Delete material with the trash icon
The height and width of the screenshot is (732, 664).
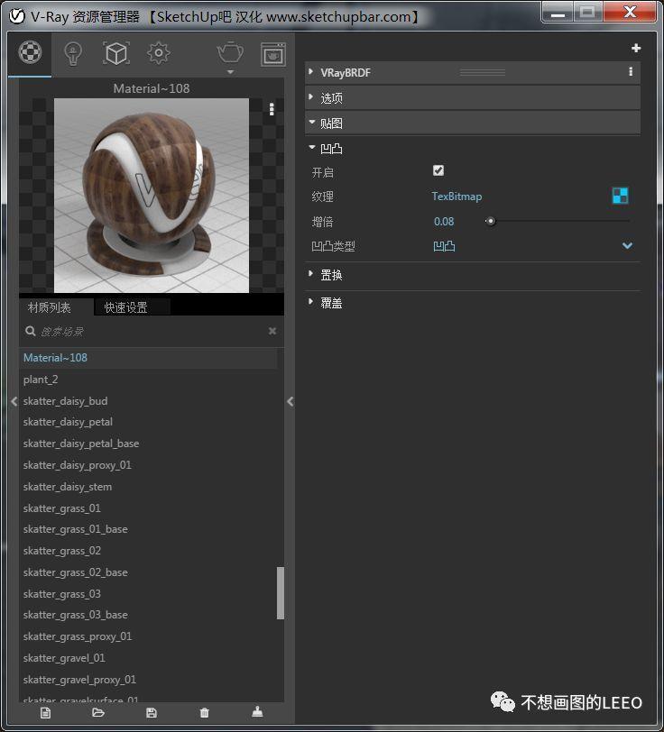point(204,713)
